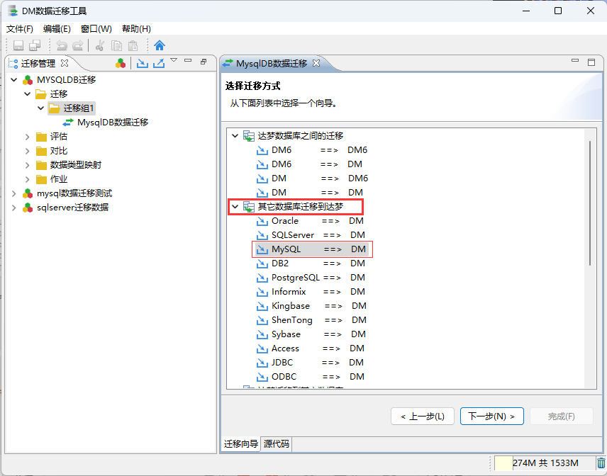Screen dimensions: 607x476
Task: Close the 迁移管理 tab
Action: pyautogui.click(x=65, y=63)
